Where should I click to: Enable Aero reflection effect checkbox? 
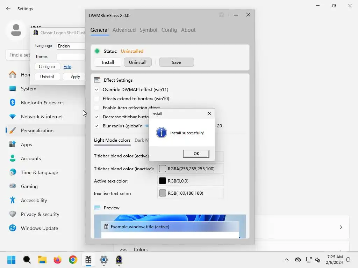pos(97,107)
